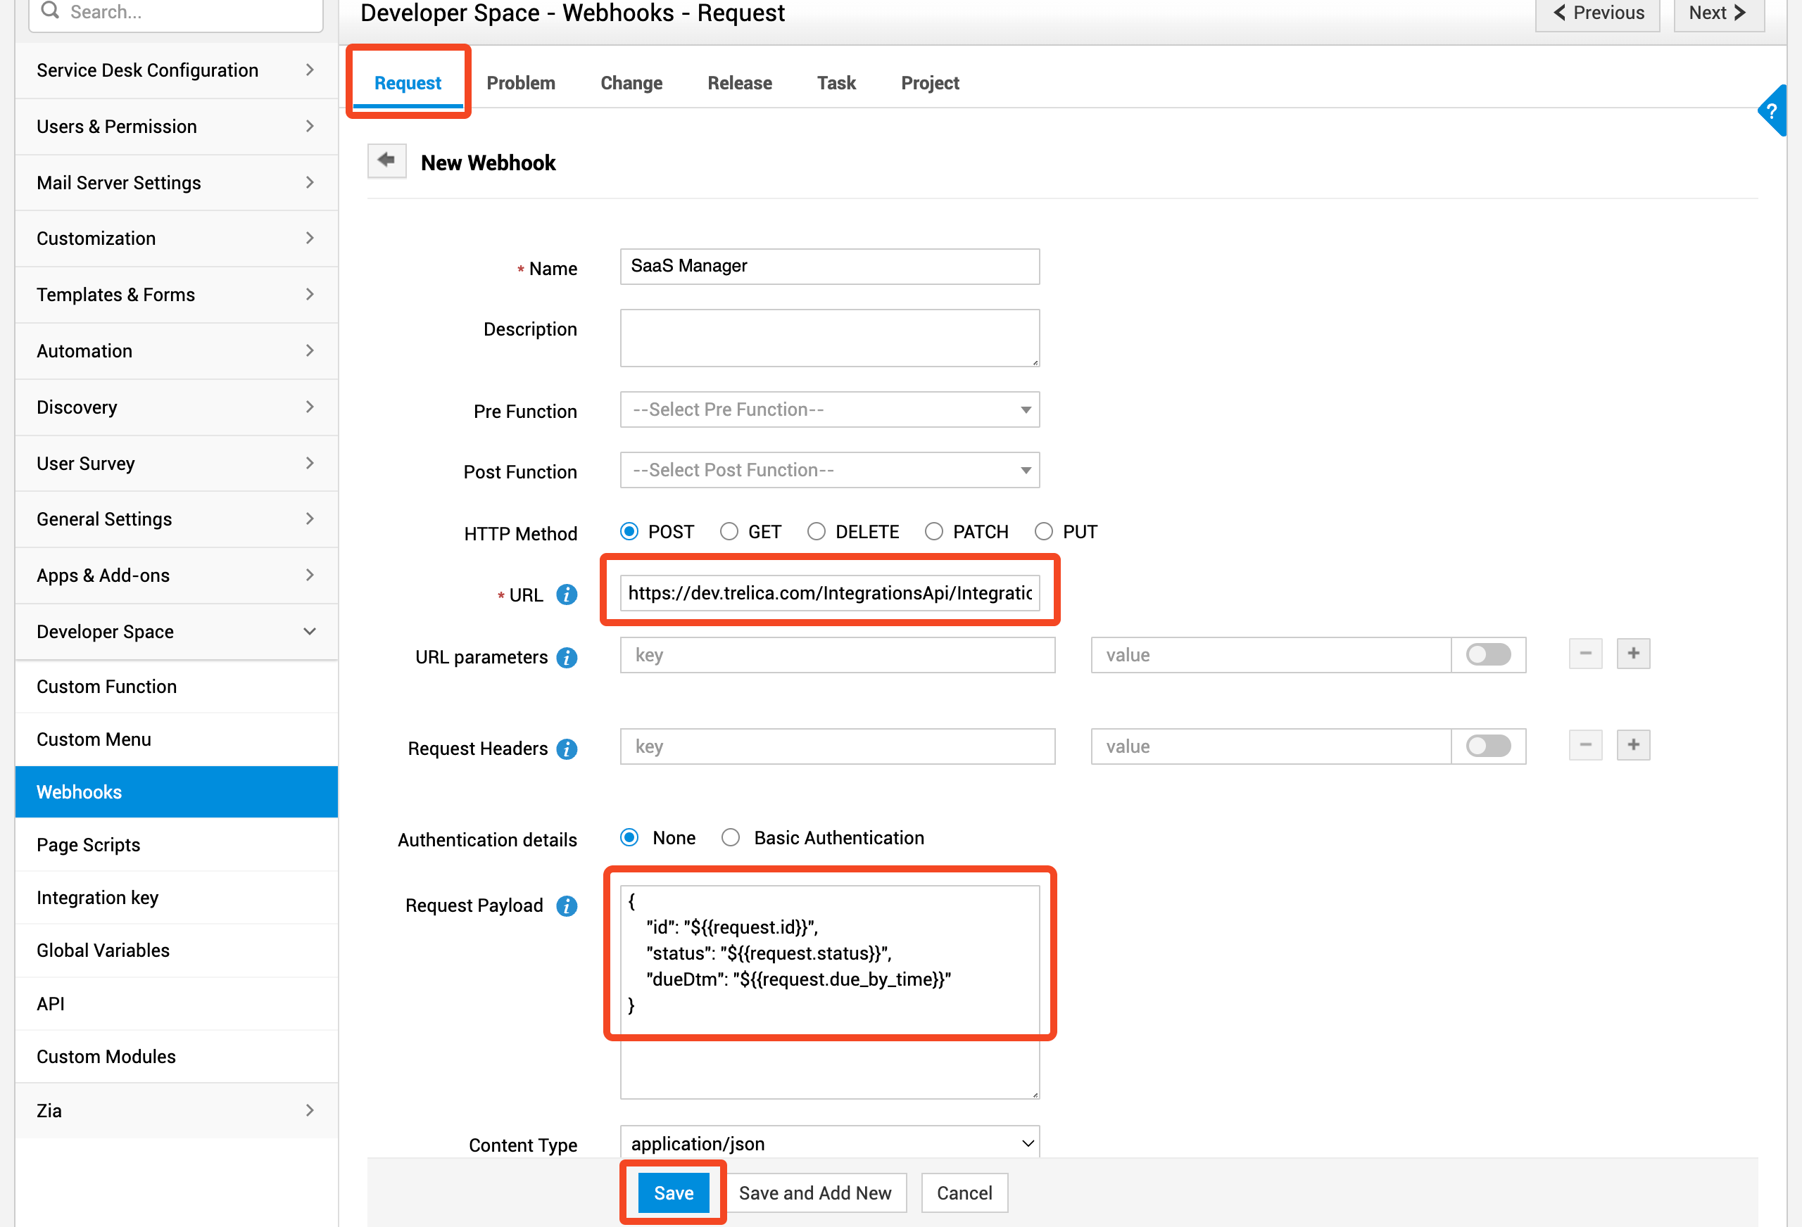Click the URL input field
Image resolution: width=1802 pixels, height=1227 pixels.
tap(830, 593)
